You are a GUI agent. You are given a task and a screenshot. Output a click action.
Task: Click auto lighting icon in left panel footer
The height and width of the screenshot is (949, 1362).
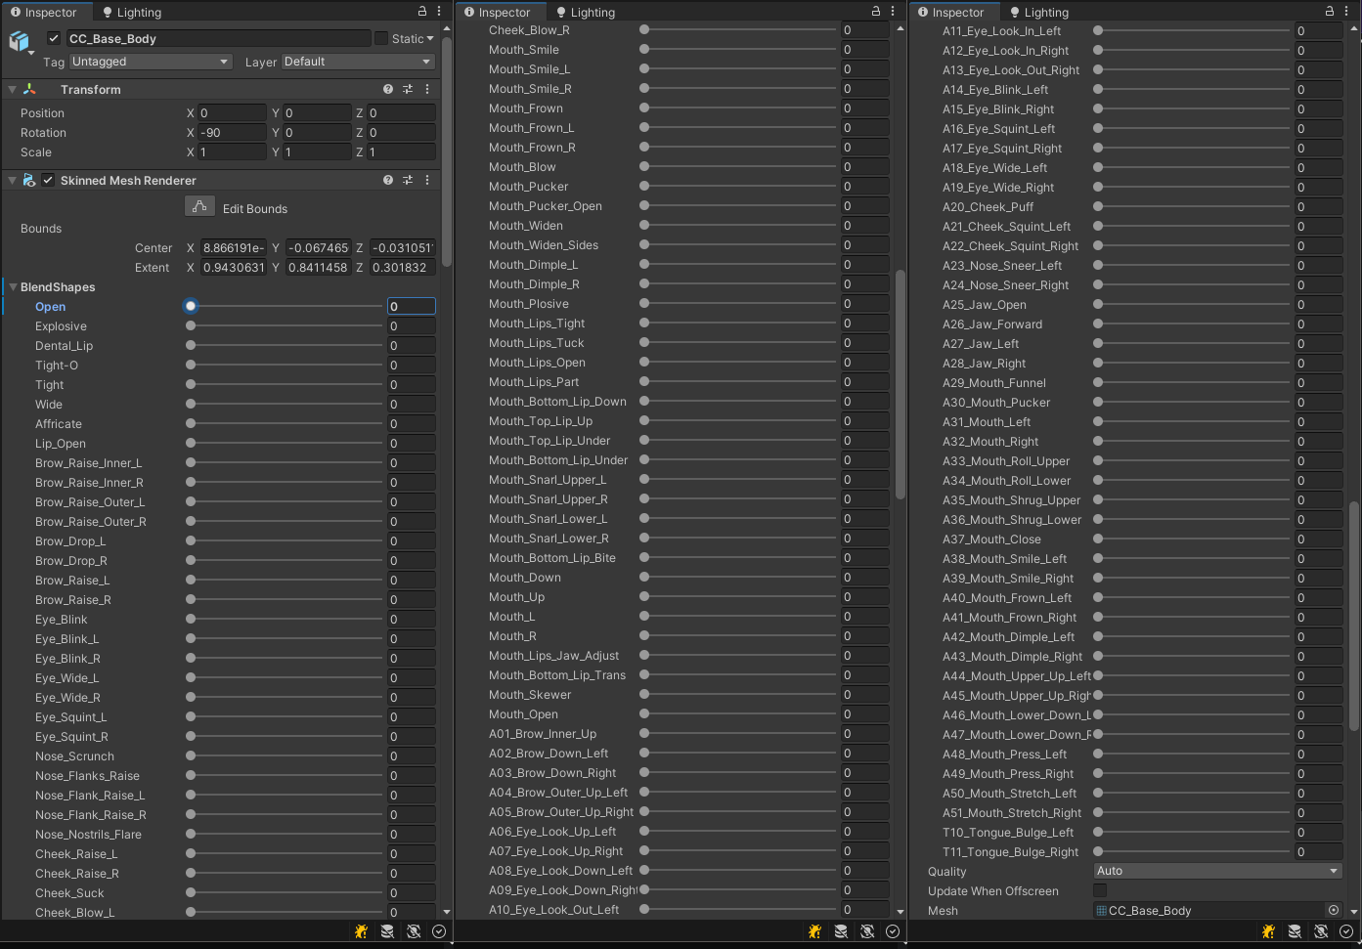414,931
